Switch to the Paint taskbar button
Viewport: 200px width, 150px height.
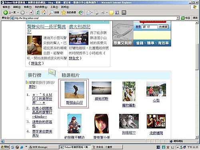107,147
